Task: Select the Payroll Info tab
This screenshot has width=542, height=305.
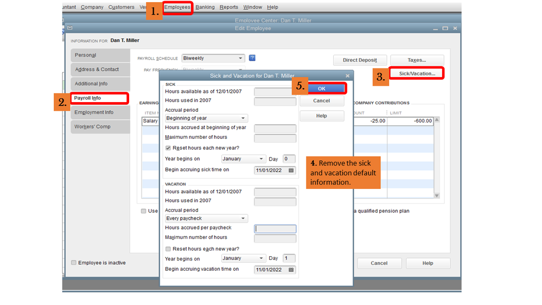Action: [x=100, y=98]
